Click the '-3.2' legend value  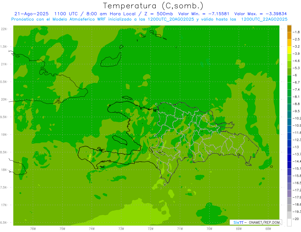tap(296, 47)
